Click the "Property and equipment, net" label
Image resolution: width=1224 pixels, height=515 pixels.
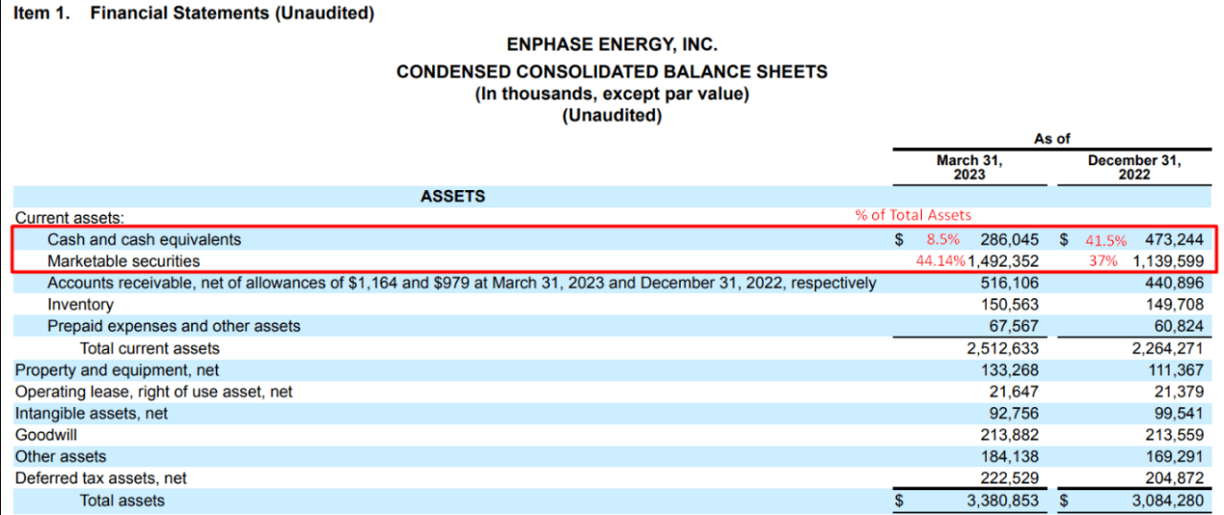[x=117, y=371]
